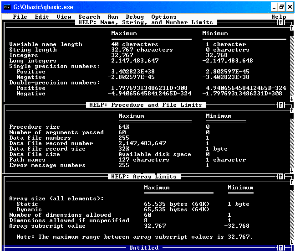Screen dimensions: 295x251
Task: Click scroll-up arrow in Number Limits pane
Action: tap(292, 28)
